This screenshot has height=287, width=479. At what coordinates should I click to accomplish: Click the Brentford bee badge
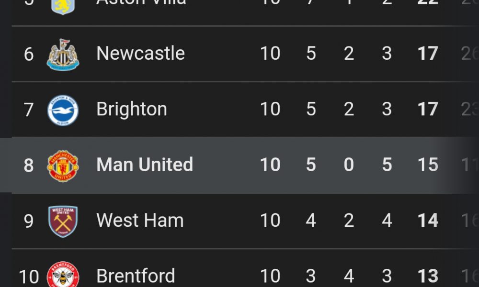coord(63,275)
